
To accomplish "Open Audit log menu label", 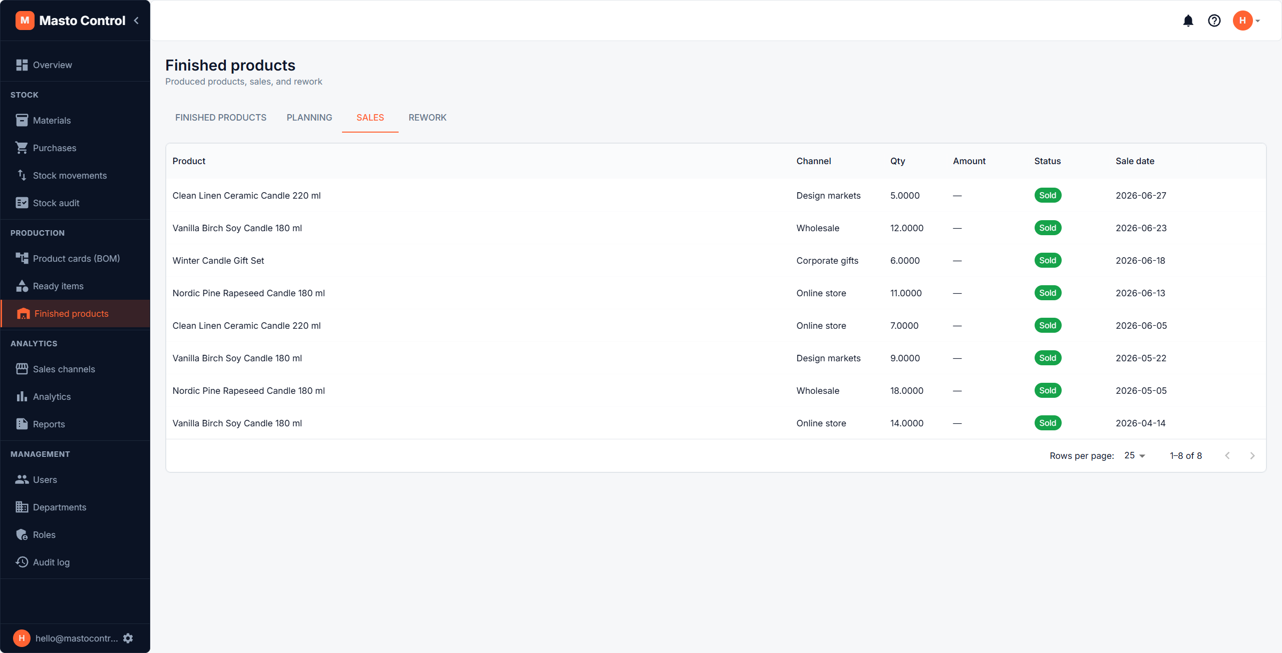I will point(52,562).
